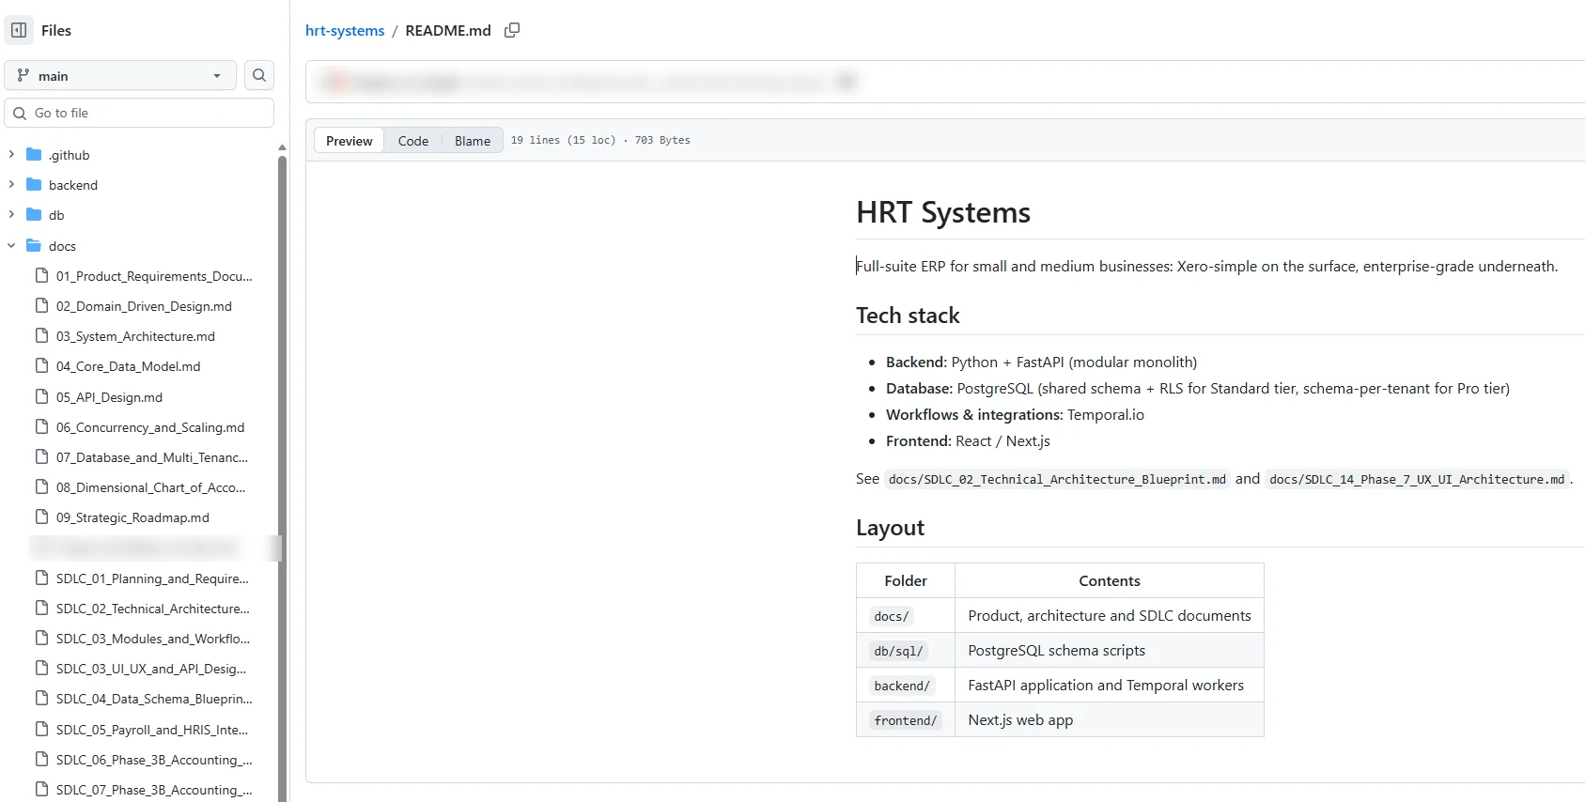Switch to the Code tab

coord(413,141)
